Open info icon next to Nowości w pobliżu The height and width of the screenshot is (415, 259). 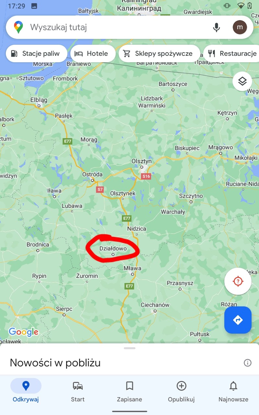click(247, 363)
